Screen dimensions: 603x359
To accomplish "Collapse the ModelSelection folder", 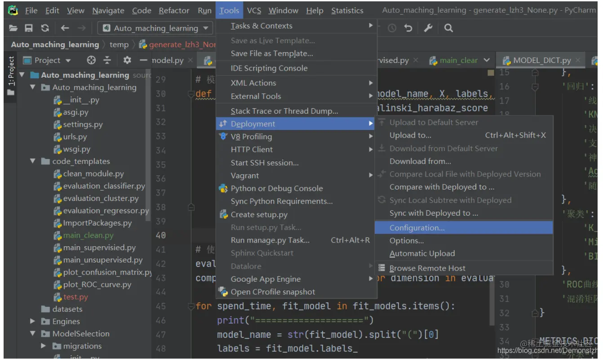I will pos(33,333).
